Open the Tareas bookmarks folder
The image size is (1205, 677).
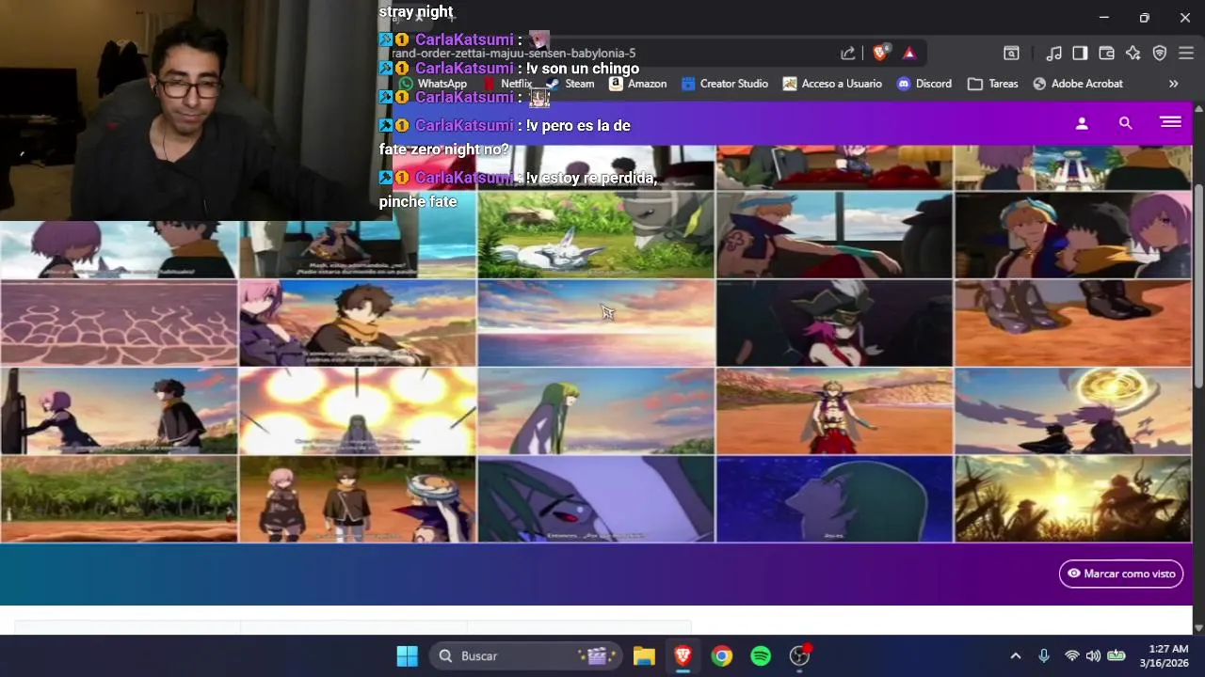pos(993,84)
